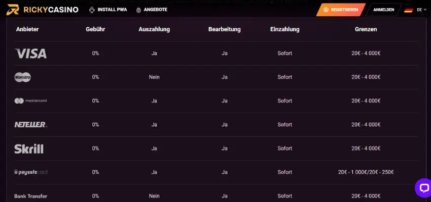The width and height of the screenshot is (431, 202).
Task: Select the Gebühr column header
Action: click(95, 29)
